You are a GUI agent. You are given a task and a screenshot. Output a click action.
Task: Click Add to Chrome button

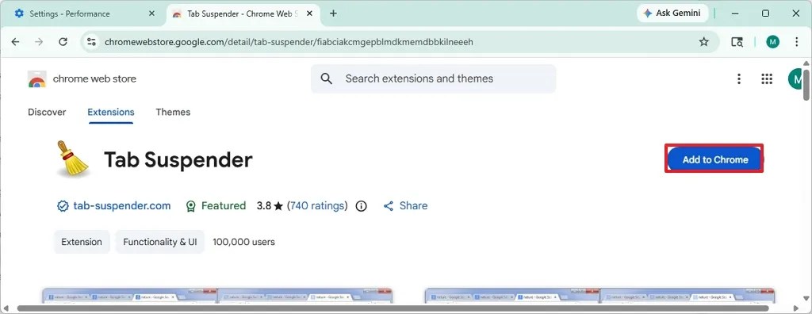click(714, 159)
